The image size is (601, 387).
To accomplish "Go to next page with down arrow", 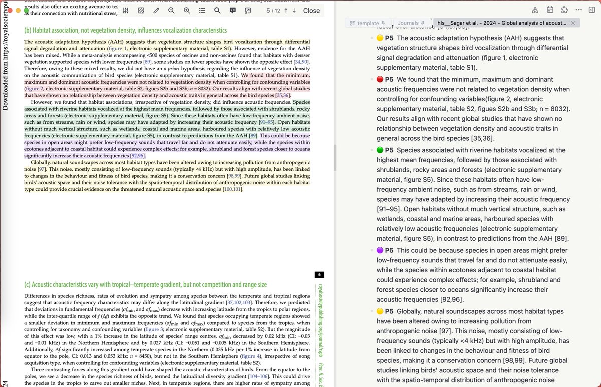I will pyautogui.click(x=294, y=10).
